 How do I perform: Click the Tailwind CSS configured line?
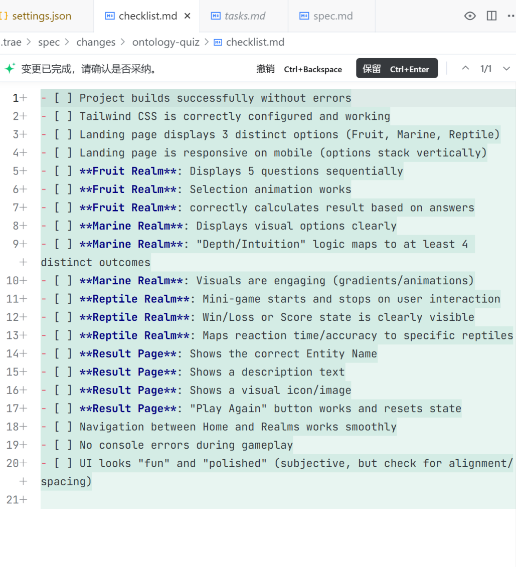(x=235, y=116)
